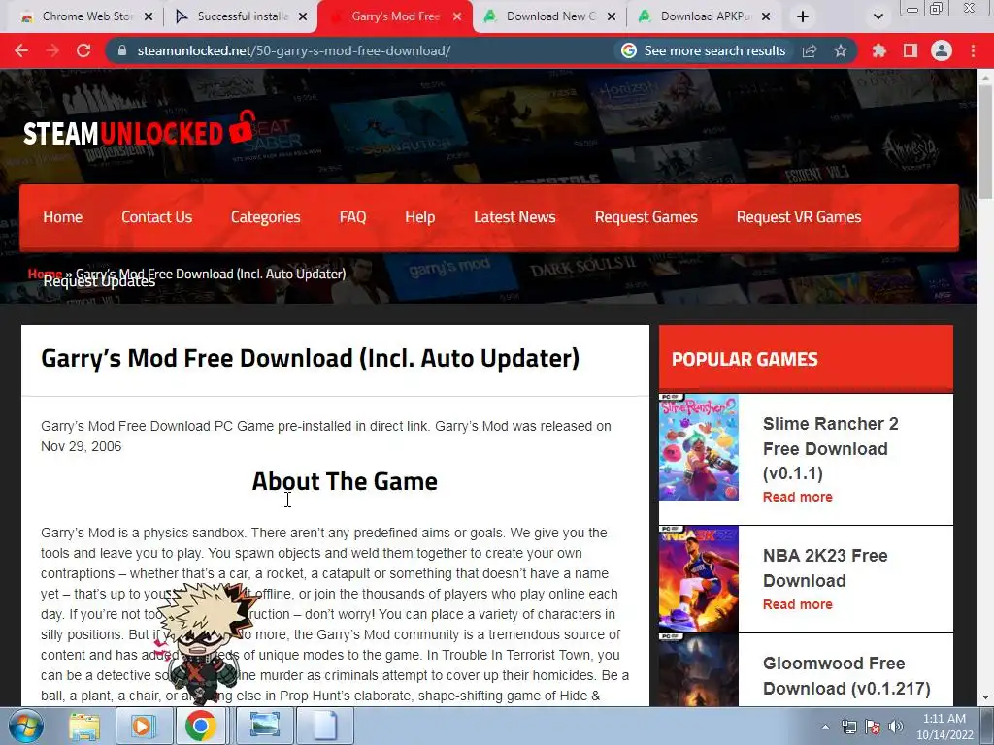The width and height of the screenshot is (994, 745).
Task: Open the share page icon in the address bar
Action: click(x=810, y=50)
